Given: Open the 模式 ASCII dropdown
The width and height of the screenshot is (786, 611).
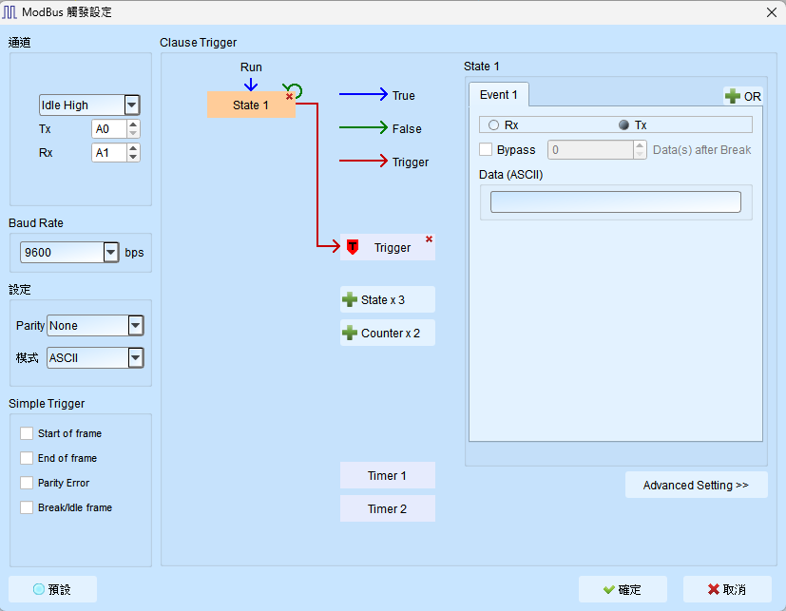Looking at the screenshot, I should pyautogui.click(x=136, y=358).
